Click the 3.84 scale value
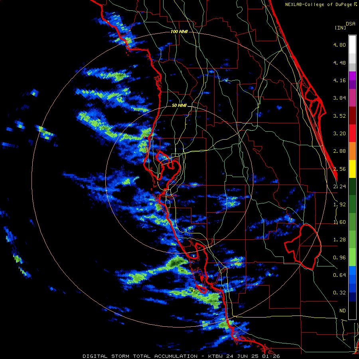359x359 pixels. pos(339,98)
